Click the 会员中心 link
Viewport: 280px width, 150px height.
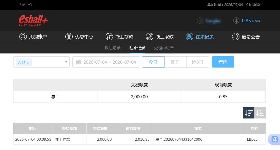tap(26, 5)
